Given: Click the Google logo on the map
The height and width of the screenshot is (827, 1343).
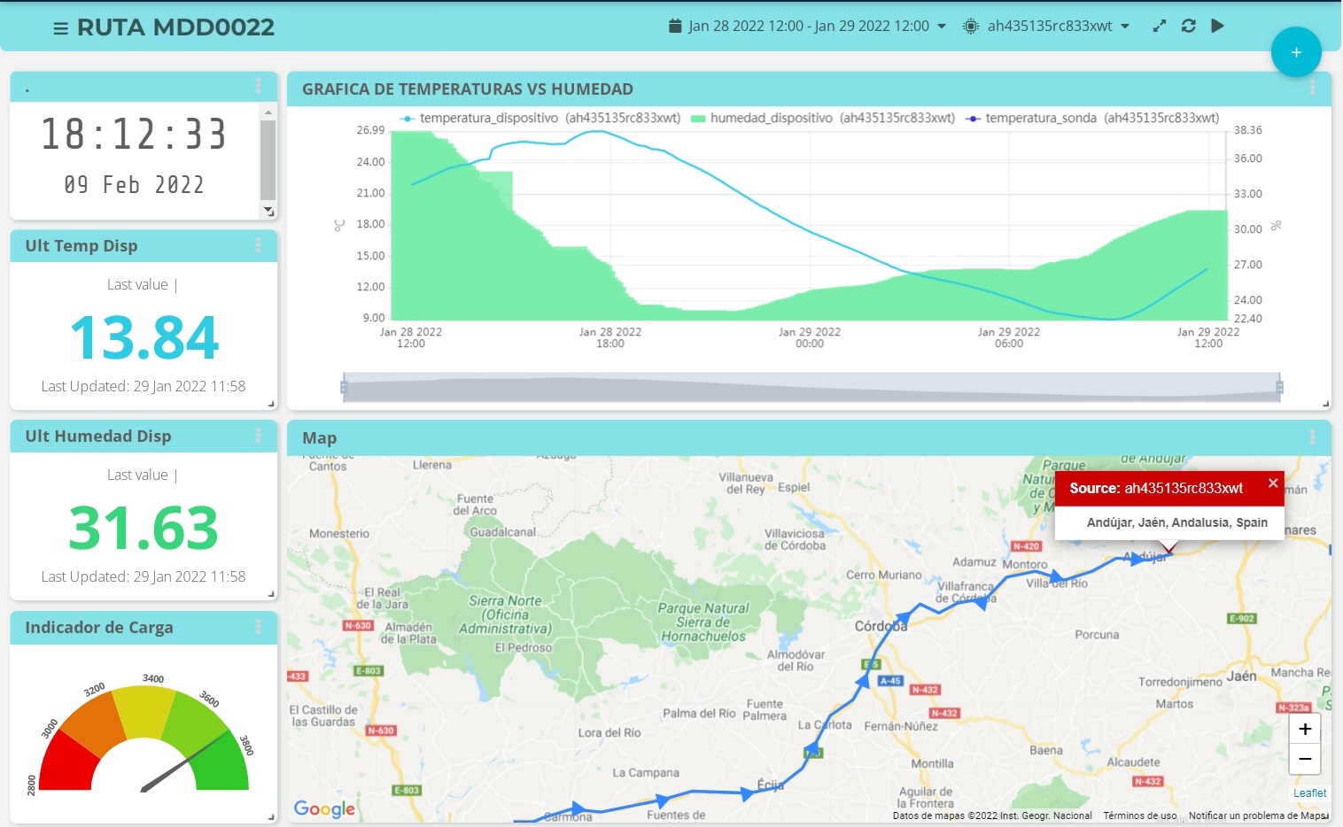Looking at the screenshot, I should (x=324, y=808).
